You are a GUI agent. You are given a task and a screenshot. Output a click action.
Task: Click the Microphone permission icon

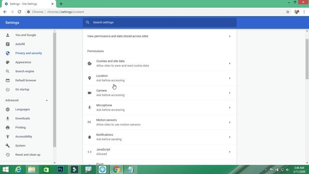click(89, 107)
